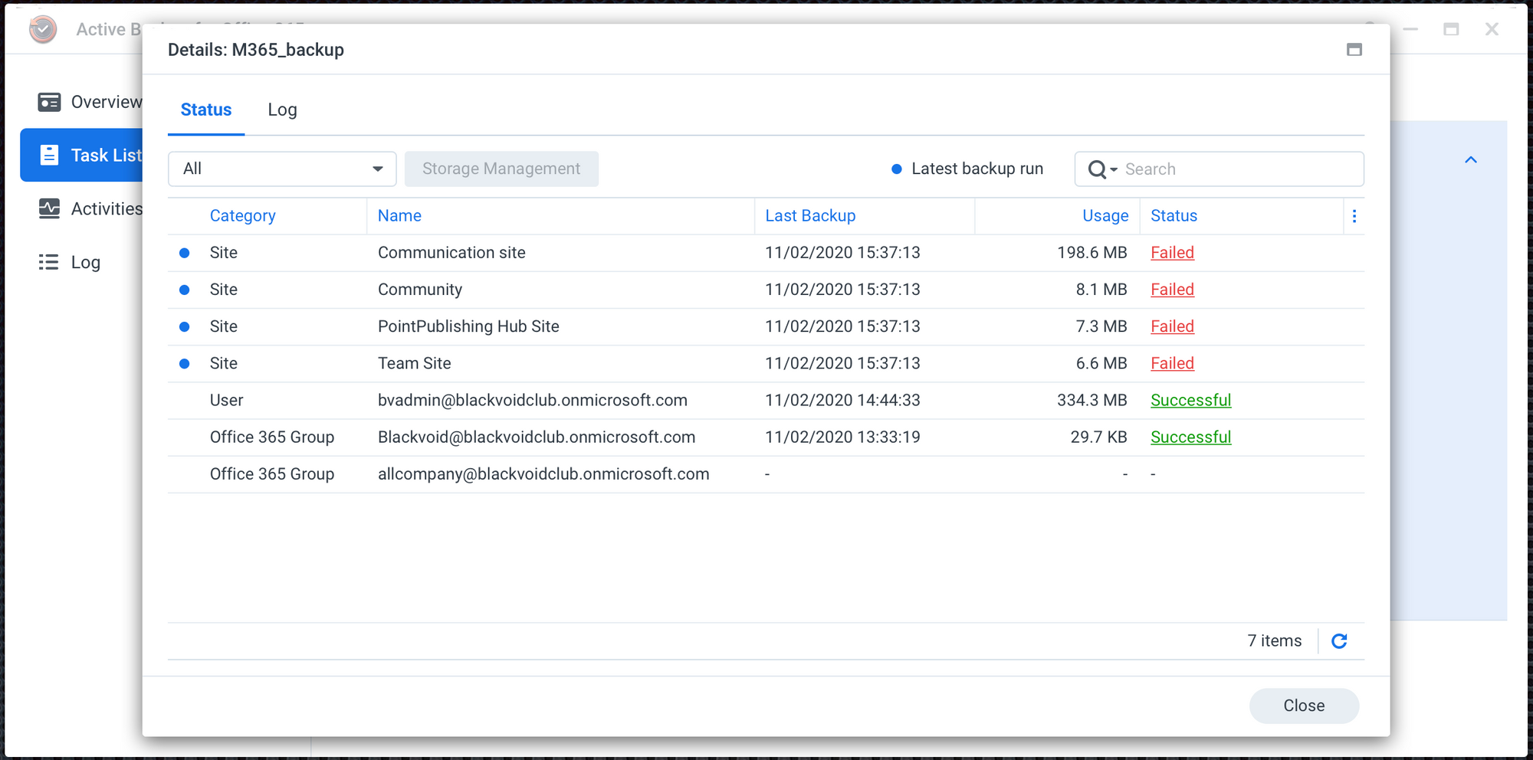Image resolution: width=1533 pixels, height=760 pixels.
Task: Open the Log section in the sidebar
Action: (70, 262)
